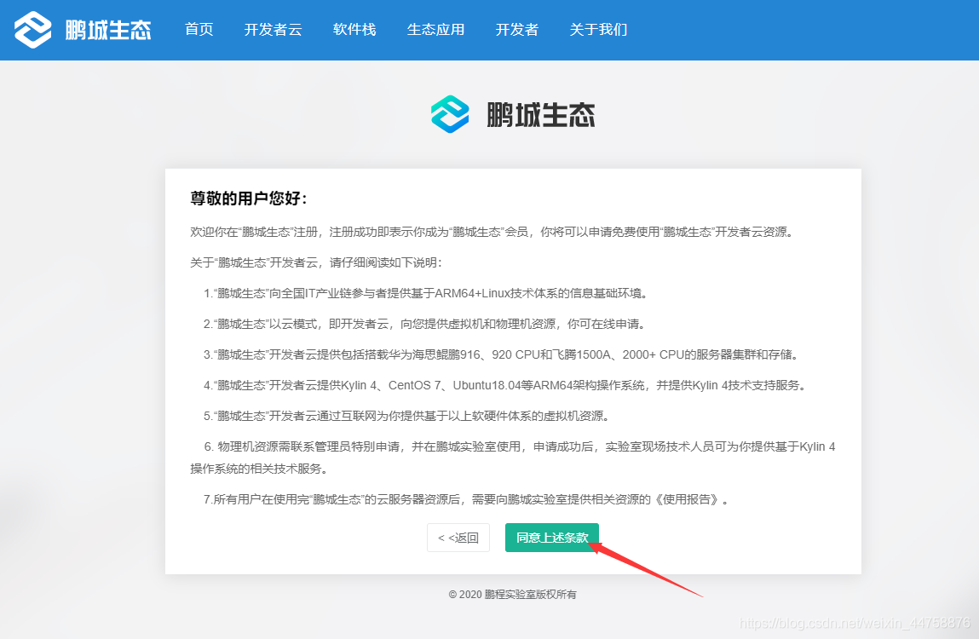
Task: Click the 尊敬的用户您好 heading
Action: click(248, 199)
